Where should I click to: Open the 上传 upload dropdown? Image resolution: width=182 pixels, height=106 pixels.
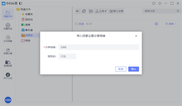[101, 11]
